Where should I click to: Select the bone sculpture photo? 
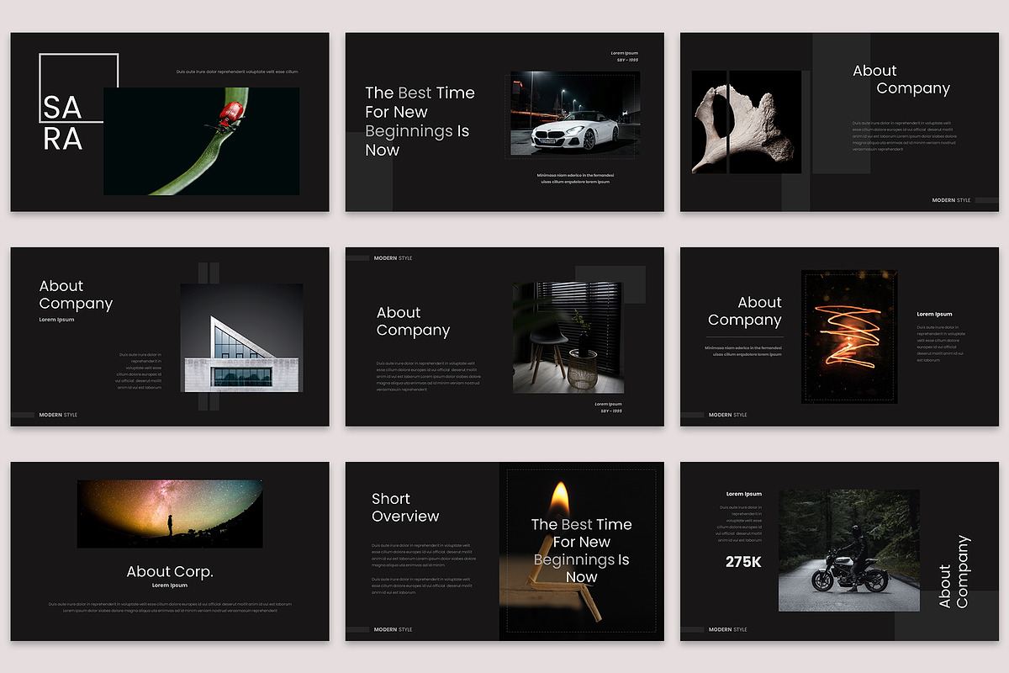tap(747, 122)
